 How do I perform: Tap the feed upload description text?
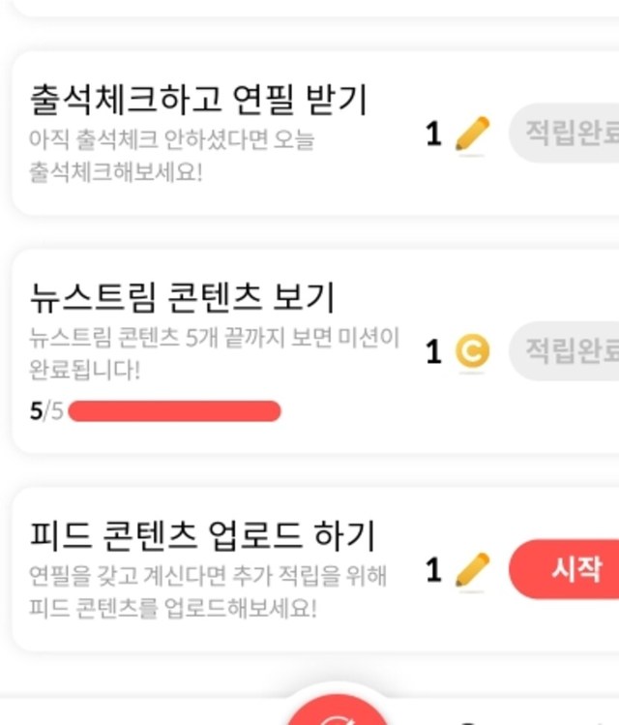(x=208, y=592)
